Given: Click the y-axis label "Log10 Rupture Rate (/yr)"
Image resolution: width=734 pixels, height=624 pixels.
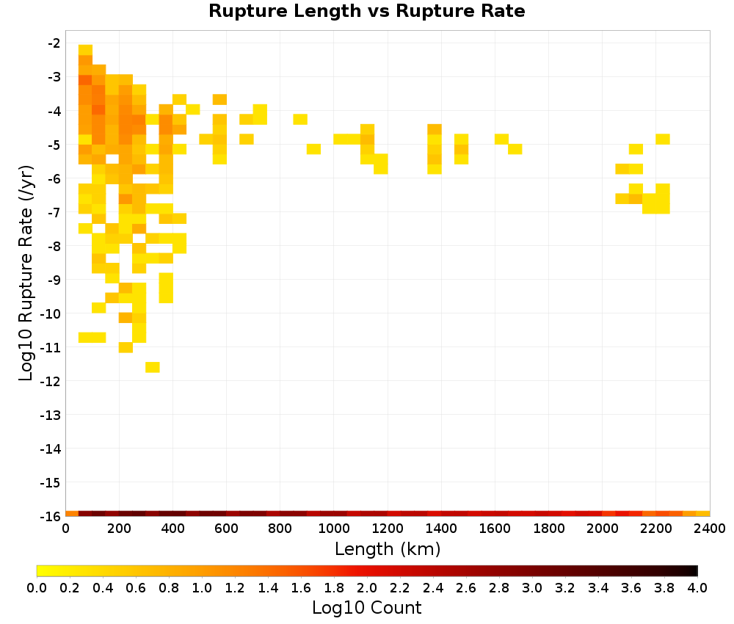Looking at the screenshot, I should (x=26, y=273).
